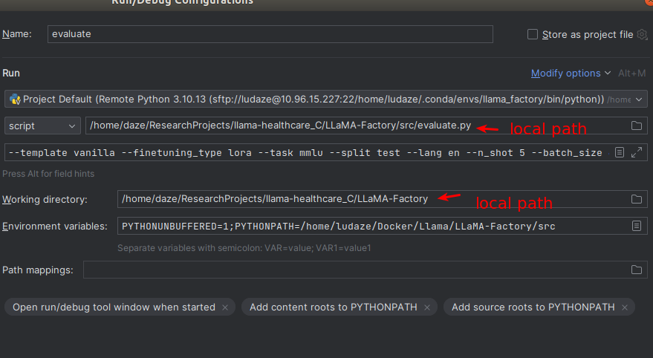
Task: Expand the parameters field to full view
Action: 637,153
